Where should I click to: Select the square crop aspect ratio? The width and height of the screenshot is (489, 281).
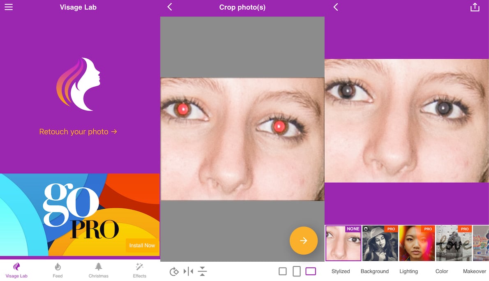(x=282, y=271)
